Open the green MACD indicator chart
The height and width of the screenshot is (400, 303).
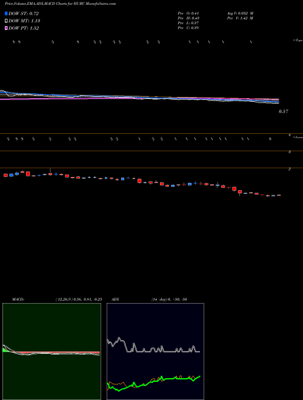(x=52, y=352)
